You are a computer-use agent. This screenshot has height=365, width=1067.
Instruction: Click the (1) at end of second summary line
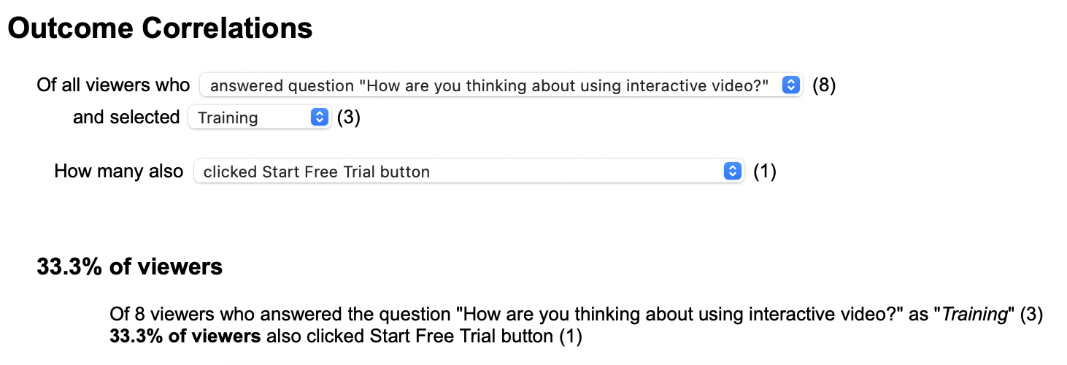pyautogui.click(x=571, y=337)
